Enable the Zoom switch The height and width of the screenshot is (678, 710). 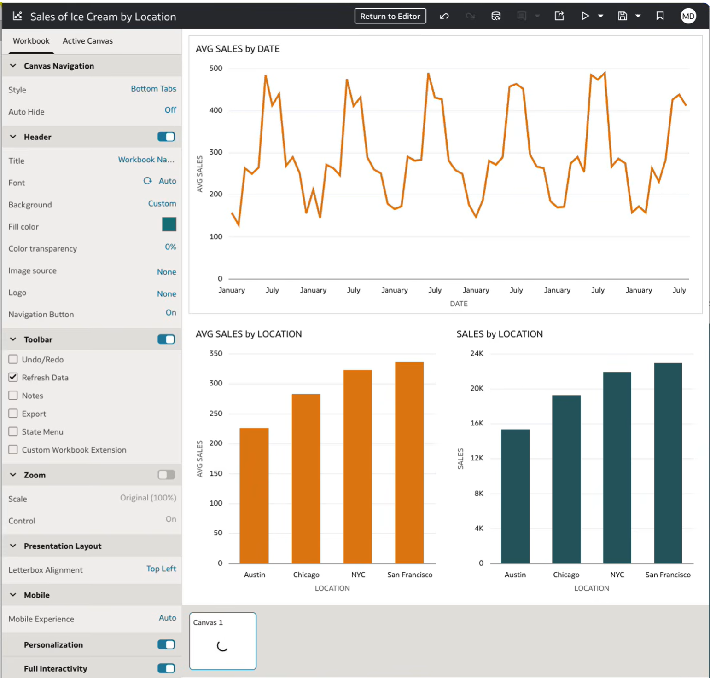click(x=166, y=475)
